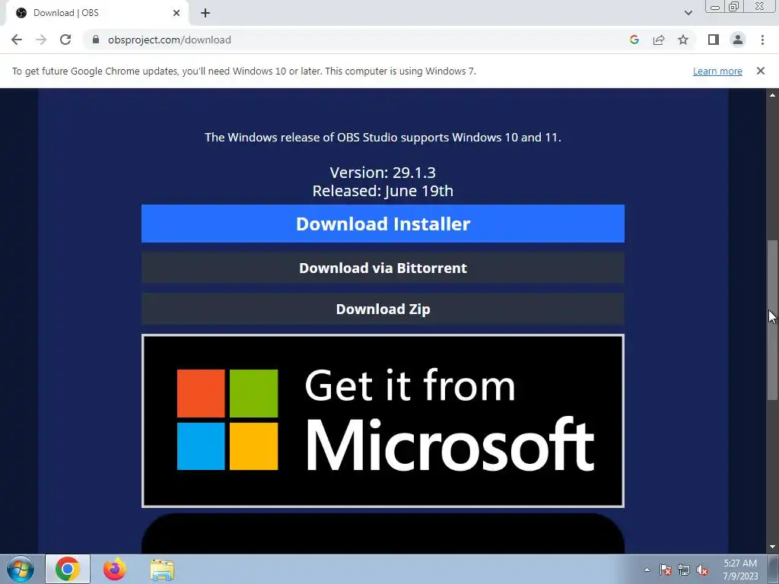Open the Chrome three-dot menu
Viewport: 779px width, 584px height.
pos(762,40)
